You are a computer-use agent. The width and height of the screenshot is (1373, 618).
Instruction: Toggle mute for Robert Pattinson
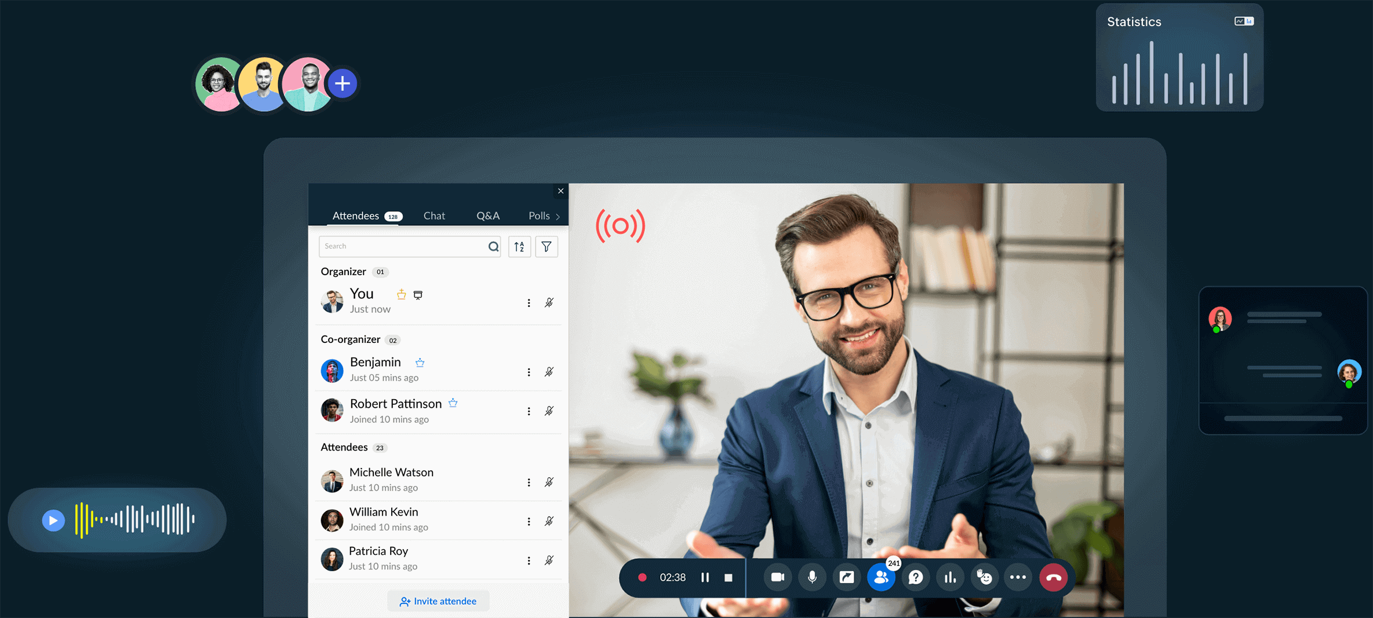click(x=549, y=411)
